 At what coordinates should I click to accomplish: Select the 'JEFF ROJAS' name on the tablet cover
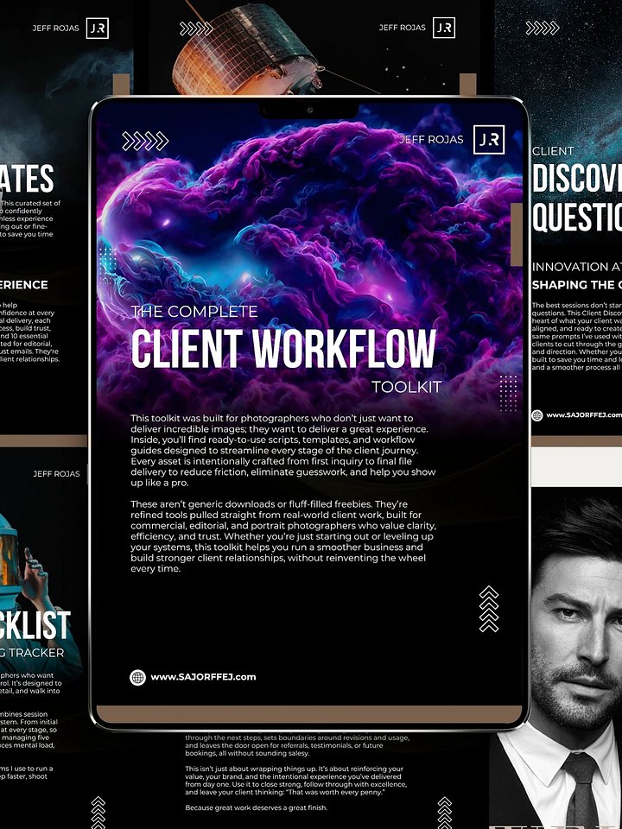(431, 140)
